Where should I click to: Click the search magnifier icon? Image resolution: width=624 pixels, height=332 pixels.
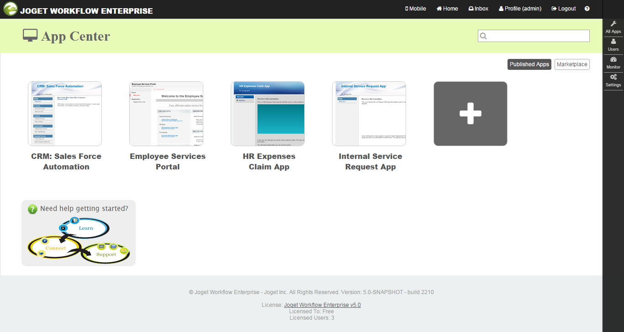click(x=483, y=36)
